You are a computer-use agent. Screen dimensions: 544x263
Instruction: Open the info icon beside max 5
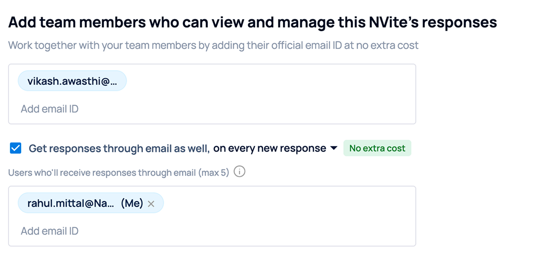239,172
